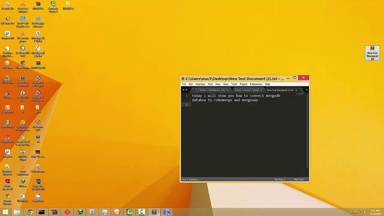Click the active Sublime Text taskbar button
384x216 pixels.
154,212
